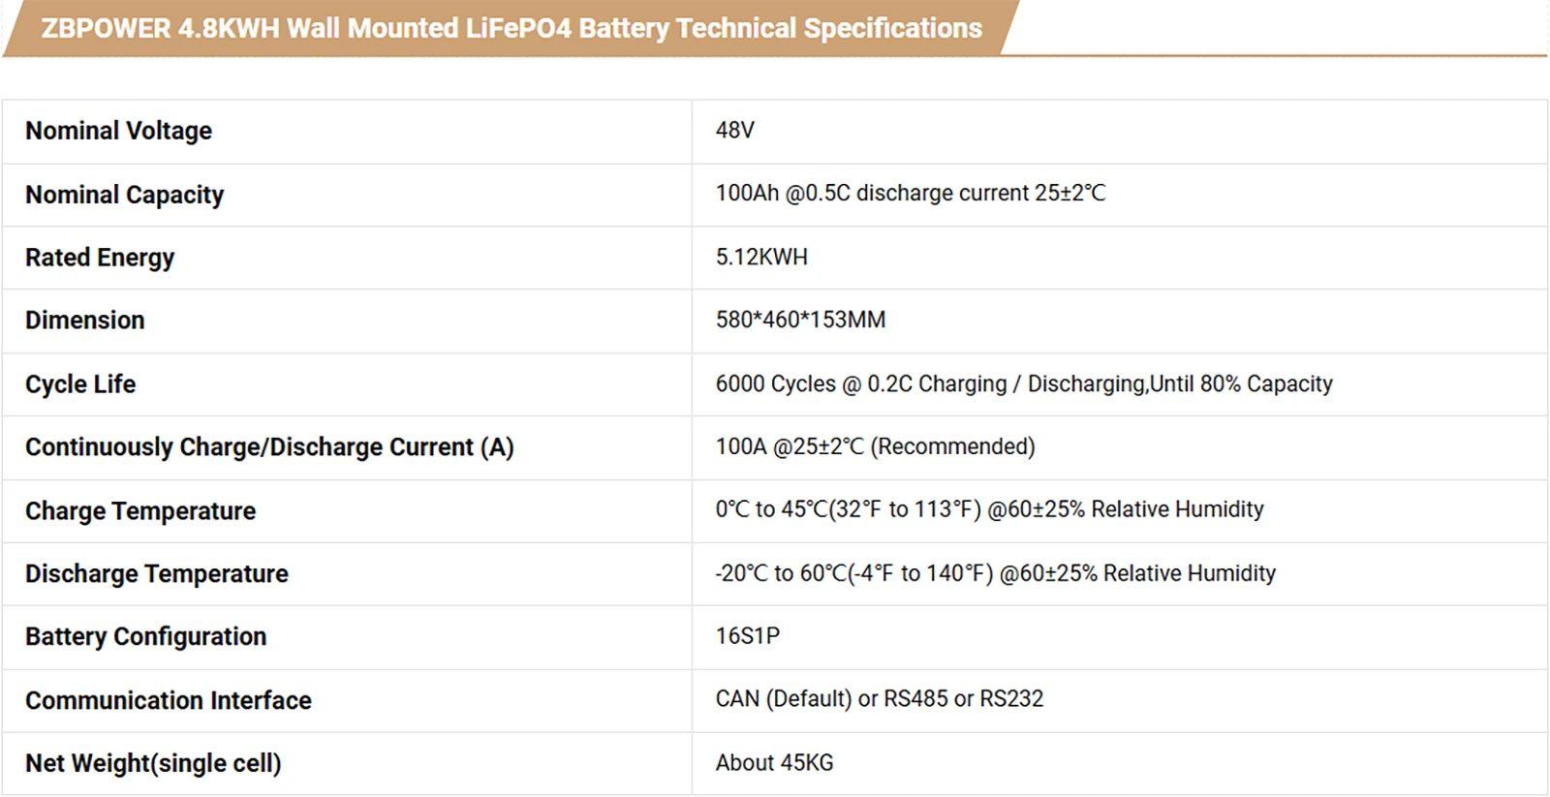Select the Nominal Capacity label
Image resolution: width=1550 pixels, height=797 pixels.
click(124, 195)
